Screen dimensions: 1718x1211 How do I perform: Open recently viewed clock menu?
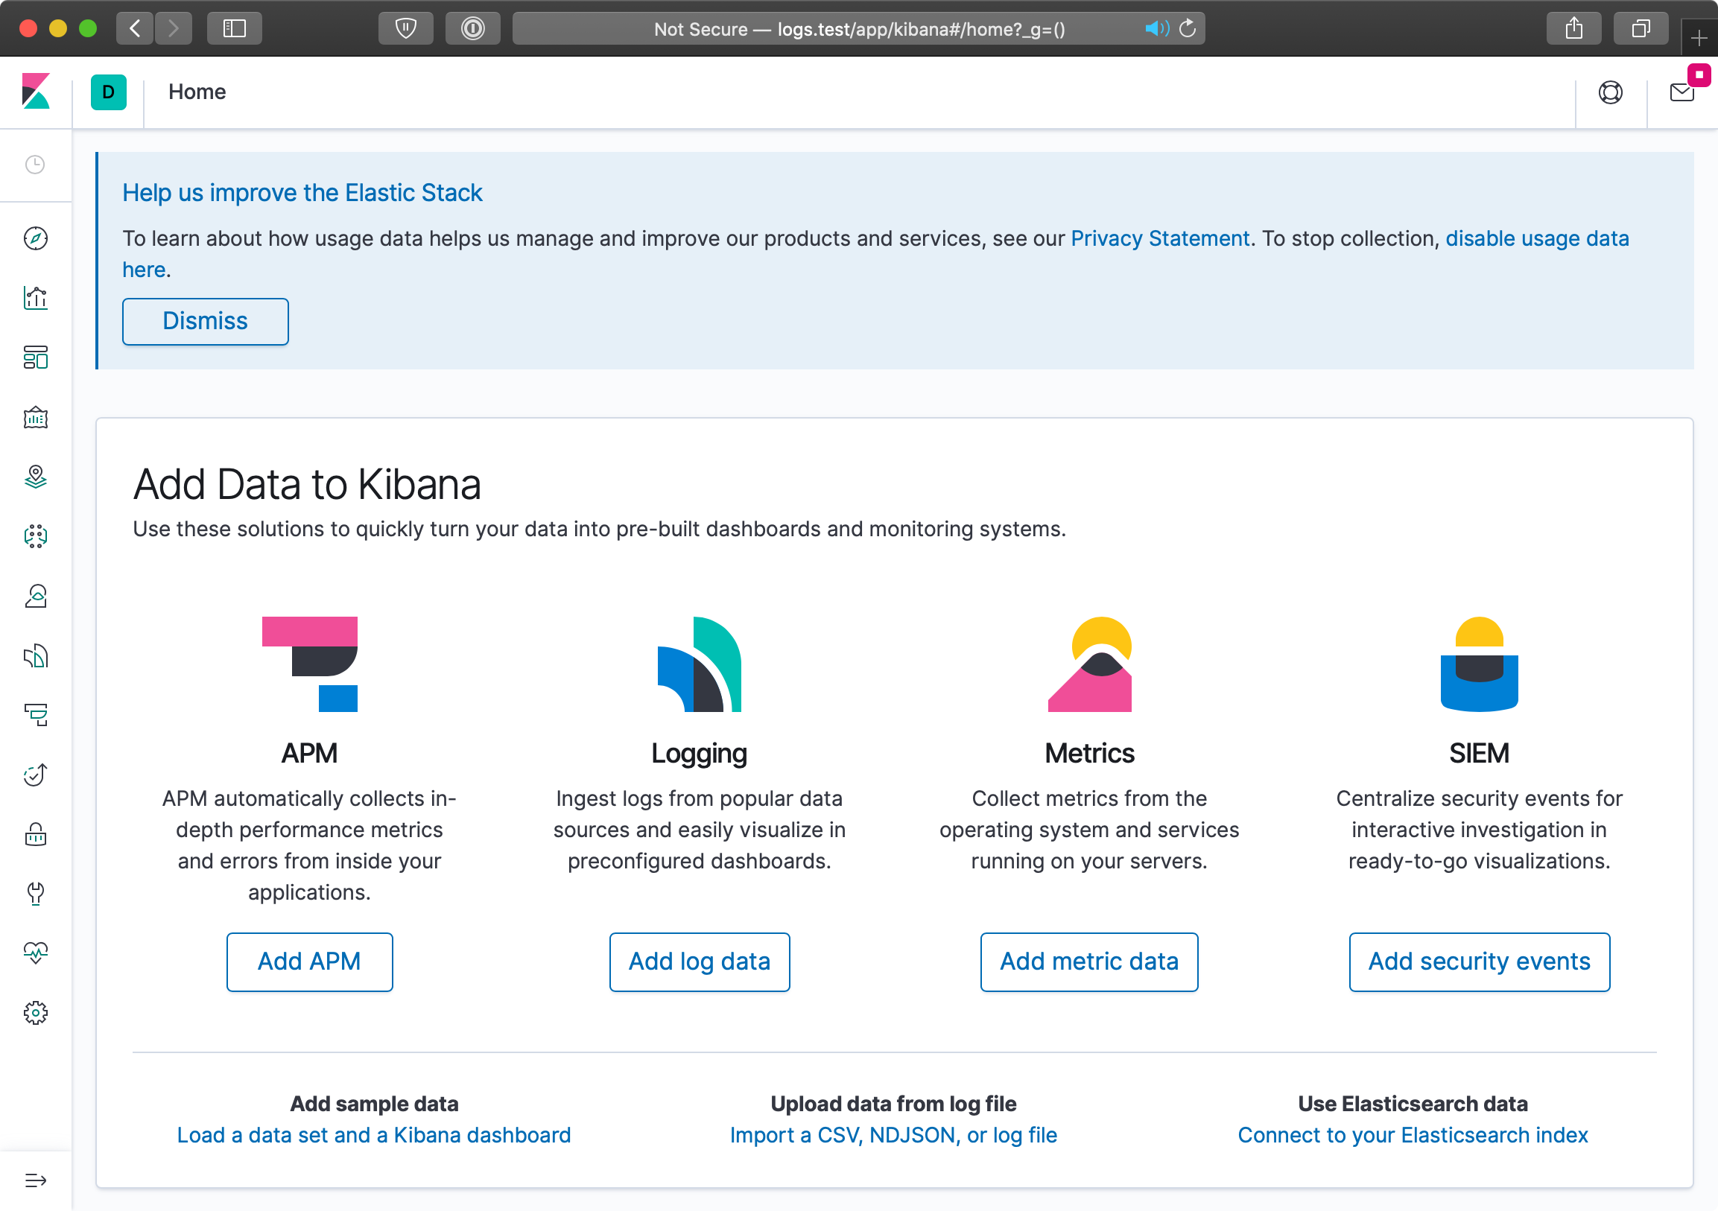[x=35, y=165]
